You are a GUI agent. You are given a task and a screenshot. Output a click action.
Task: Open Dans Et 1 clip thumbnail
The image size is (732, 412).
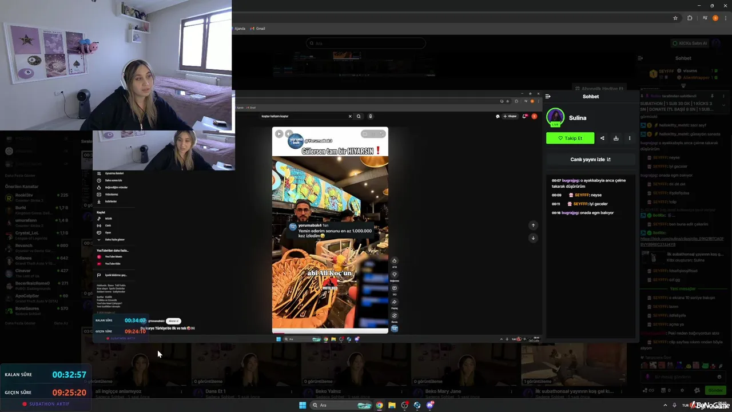click(246, 363)
